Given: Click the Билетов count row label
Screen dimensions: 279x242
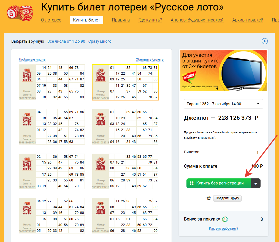Looking at the screenshot, I should click(192, 152).
